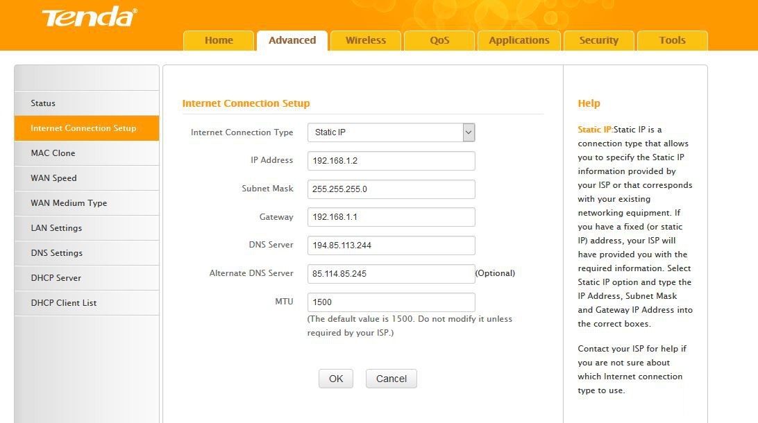This screenshot has width=758, height=423.
Task: Open the Wireless tab
Action: pyautogui.click(x=366, y=40)
